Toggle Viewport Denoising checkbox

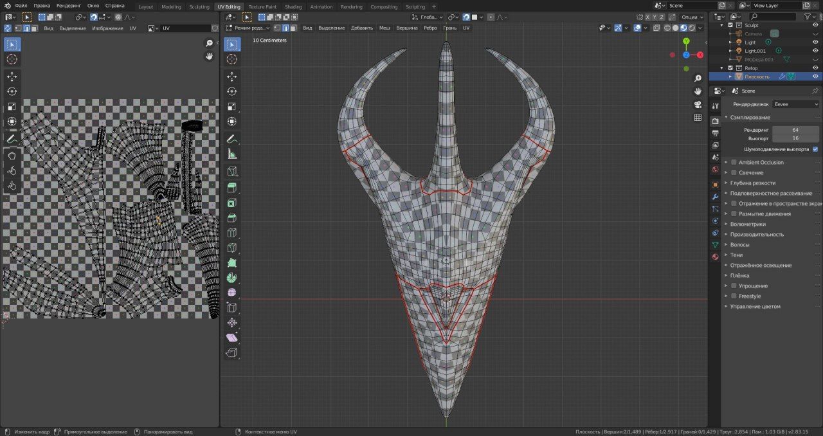coord(815,149)
